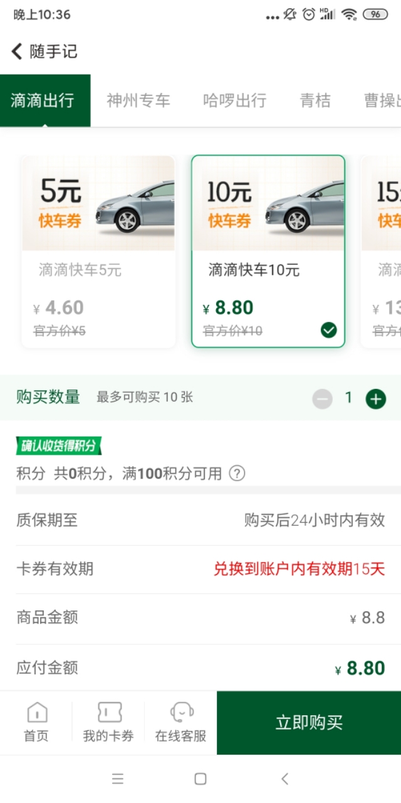This screenshot has width=401, height=803.
Task: Switch to the 神州专车 tab
Action: tap(138, 100)
